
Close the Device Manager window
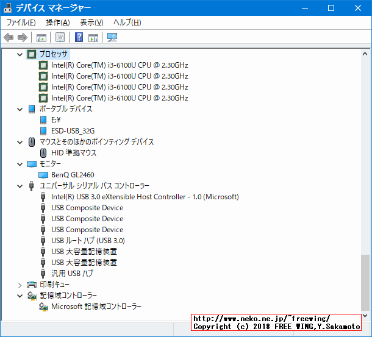point(358,8)
